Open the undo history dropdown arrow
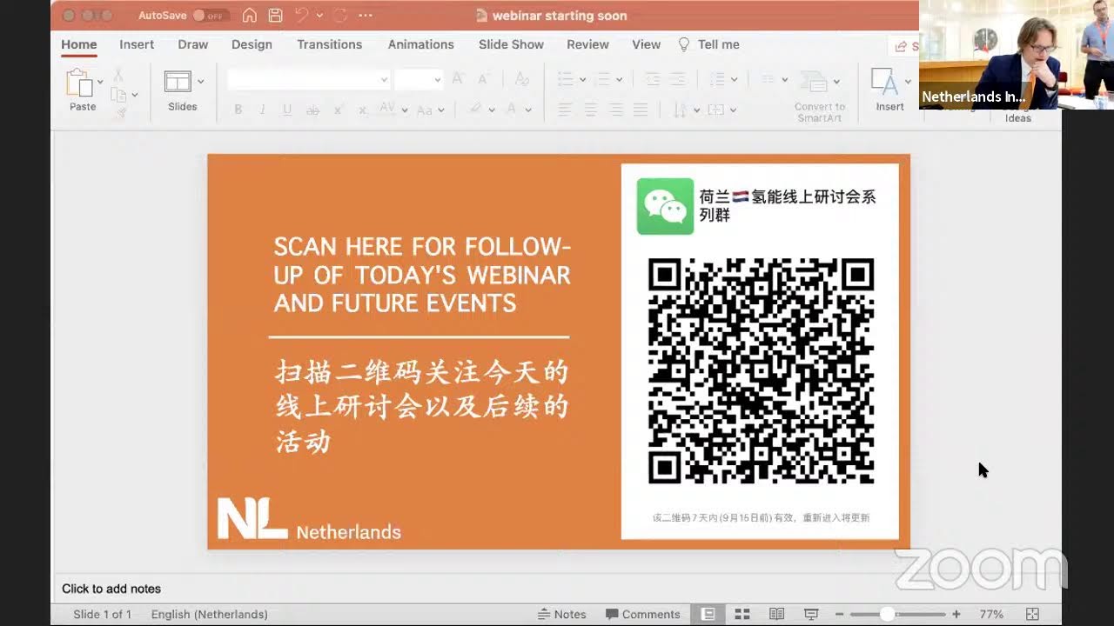Image resolution: width=1114 pixels, height=626 pixels. (319, 16)
